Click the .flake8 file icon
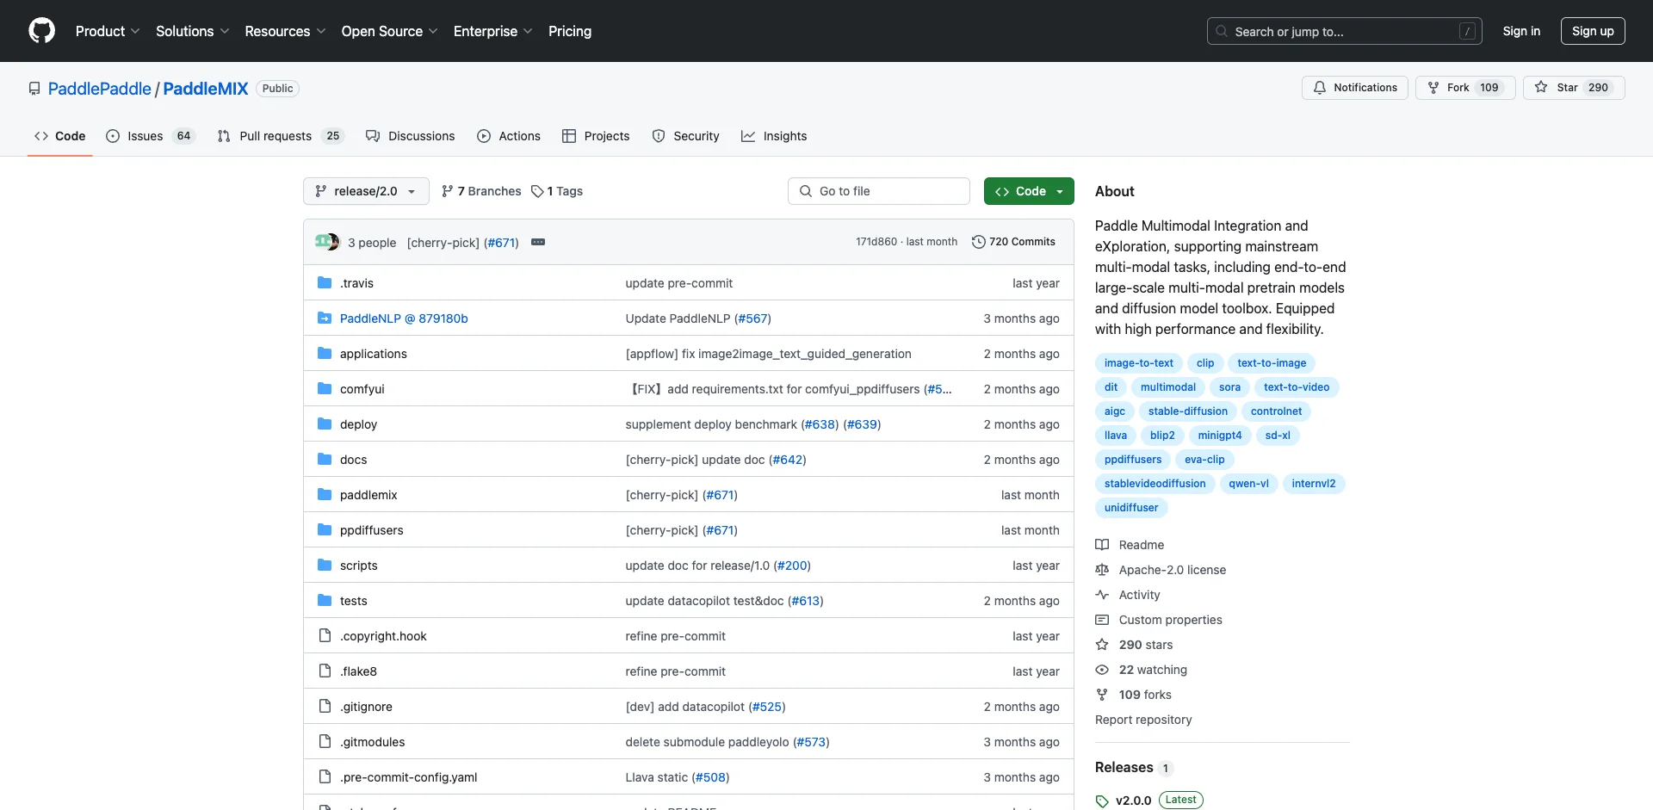Screen dimensions: 1653x810 (x=325, y=671)
